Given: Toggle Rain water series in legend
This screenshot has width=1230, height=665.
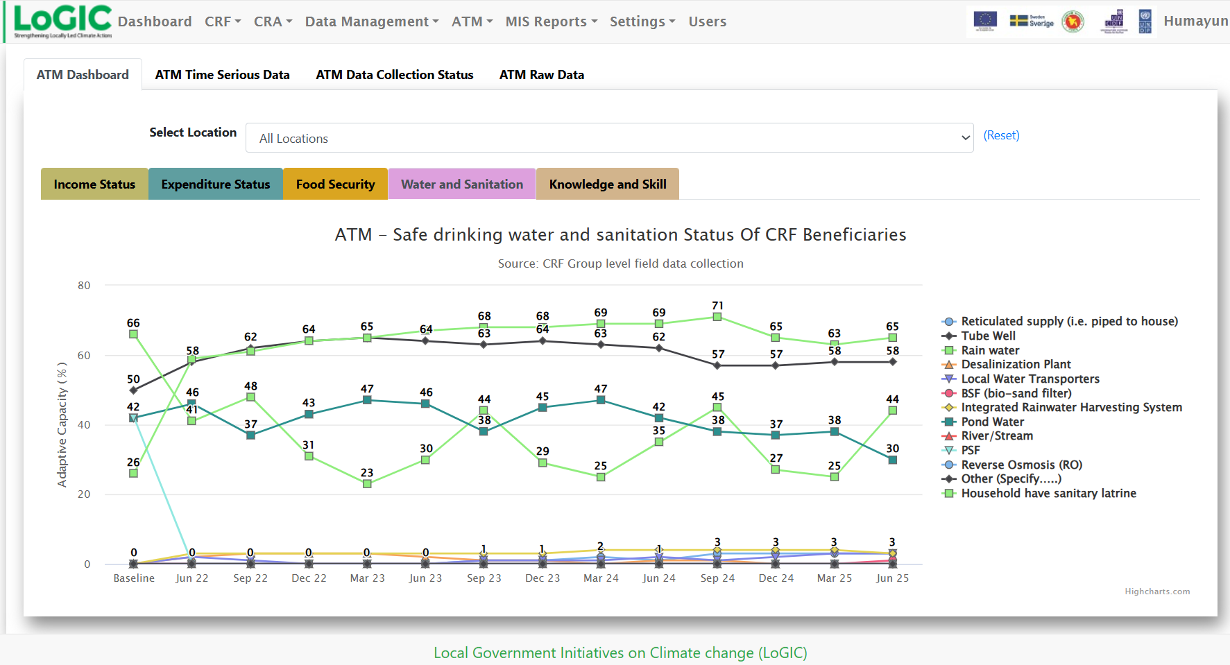Looking at the screenshot, I should coord(990,351).
